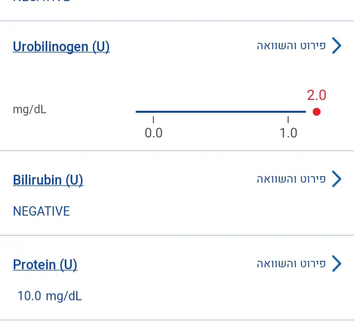This screenshot has height=324, width=354.
Task: Tap 'פירוט והשוואה' in the Bilirubin row
Action: pyautogui.click(x=291, y=179)
